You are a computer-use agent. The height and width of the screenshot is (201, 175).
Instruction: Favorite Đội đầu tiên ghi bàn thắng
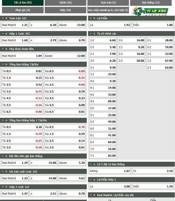(6, 156)
